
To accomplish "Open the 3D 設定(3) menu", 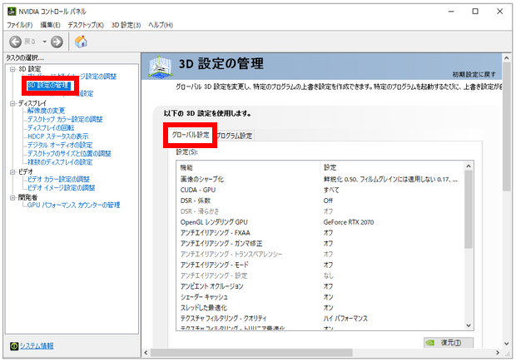I will click(x=126, y=25).
